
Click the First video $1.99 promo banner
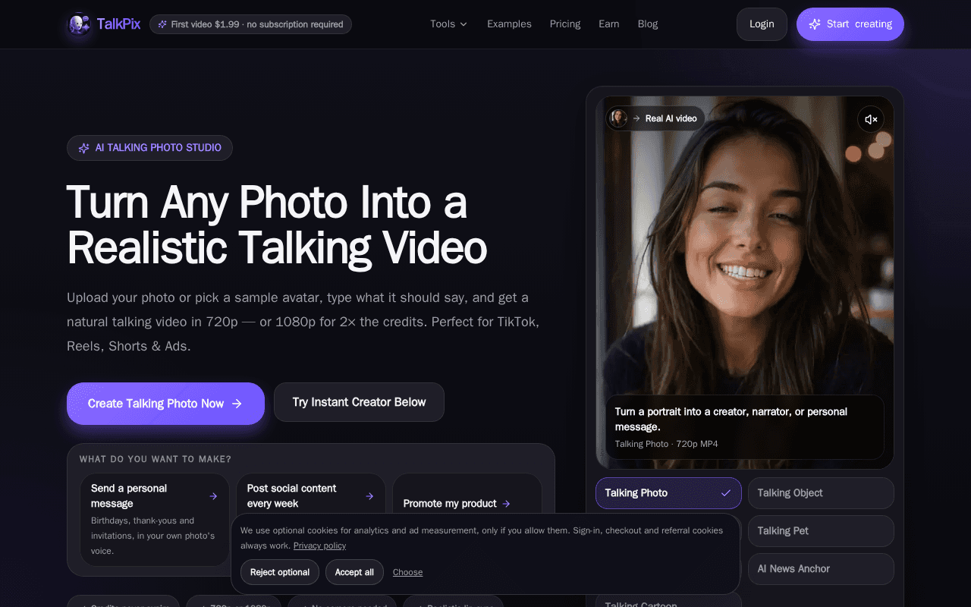(250, 24)
